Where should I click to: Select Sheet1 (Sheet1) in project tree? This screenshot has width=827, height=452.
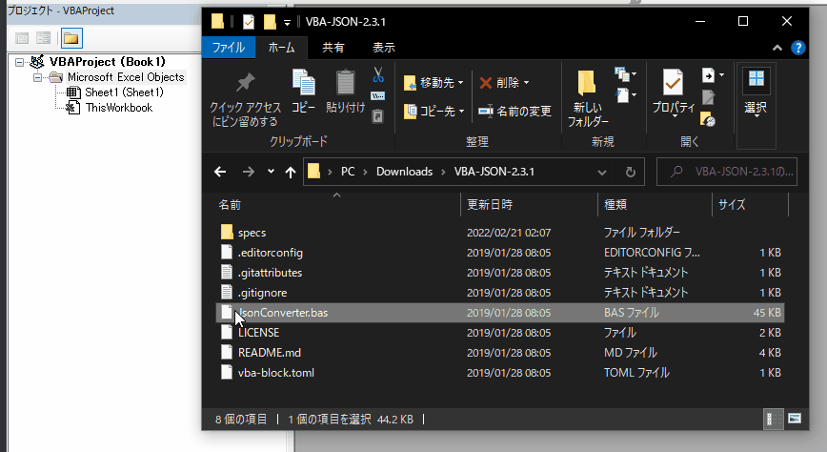pos(125,92)
